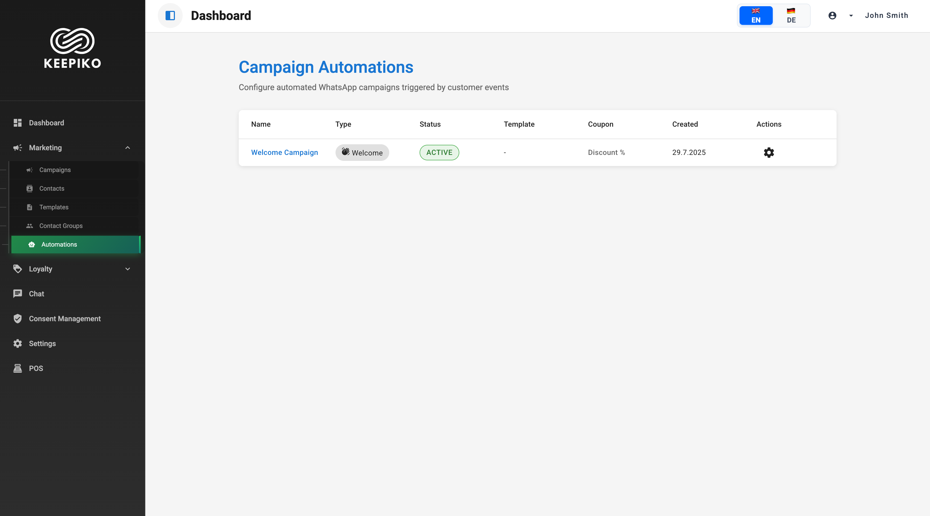
Task: Collapse the Marketing menu section
Action: [127, 148]
